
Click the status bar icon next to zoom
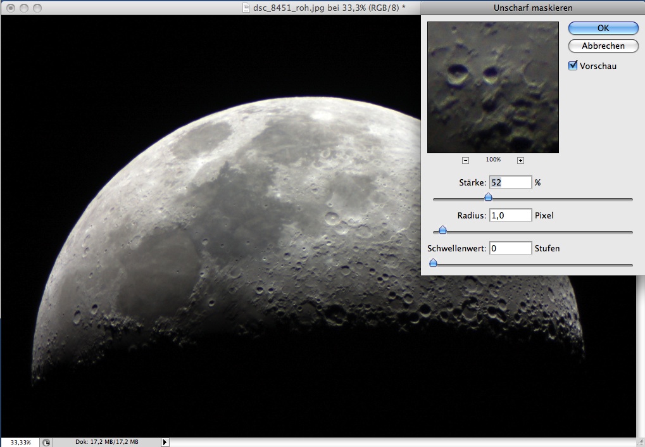[46, 443]
